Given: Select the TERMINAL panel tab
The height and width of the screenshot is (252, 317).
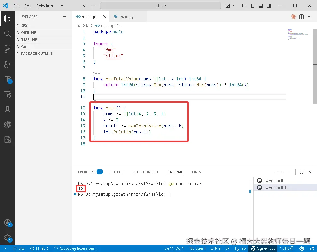Looking at the screenshot, I should point(174,172).
